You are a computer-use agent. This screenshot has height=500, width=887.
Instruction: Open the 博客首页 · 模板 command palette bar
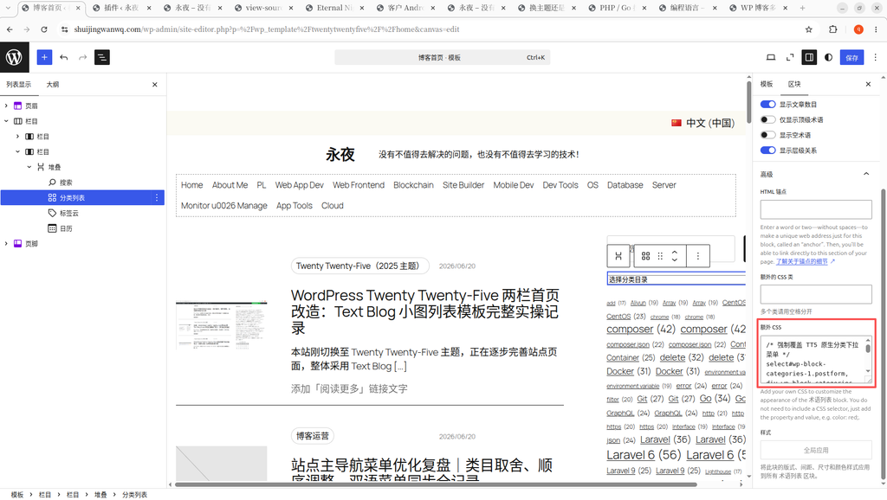tap(443, 57)
